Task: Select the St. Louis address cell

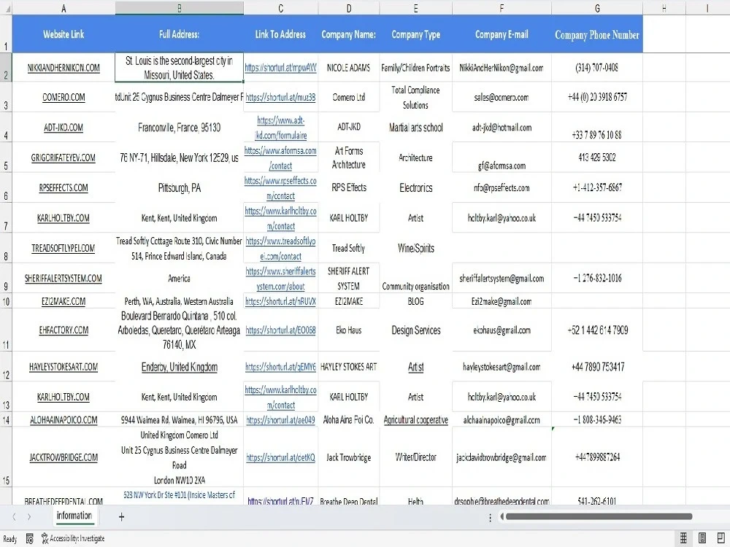Action: click(180, 67)
